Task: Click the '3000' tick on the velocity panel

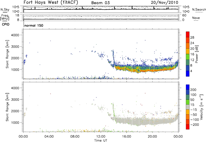Action: 15,99
